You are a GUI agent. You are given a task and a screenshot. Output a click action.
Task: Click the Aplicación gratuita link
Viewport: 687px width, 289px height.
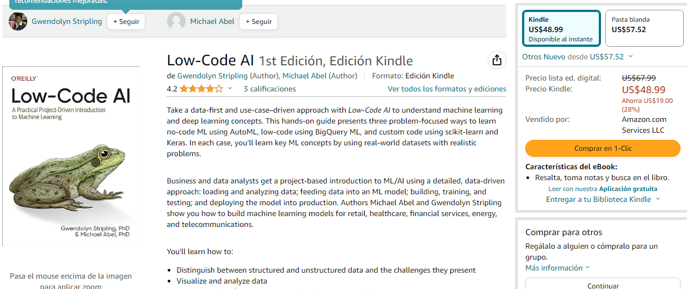pyautogui.click(x=628, y=189)
